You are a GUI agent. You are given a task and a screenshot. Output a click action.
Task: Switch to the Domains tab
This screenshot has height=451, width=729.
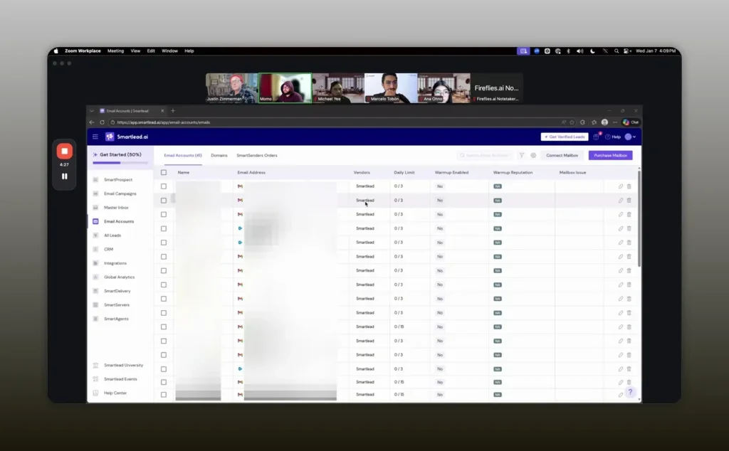pyautogui.click(x=219, y=155)
